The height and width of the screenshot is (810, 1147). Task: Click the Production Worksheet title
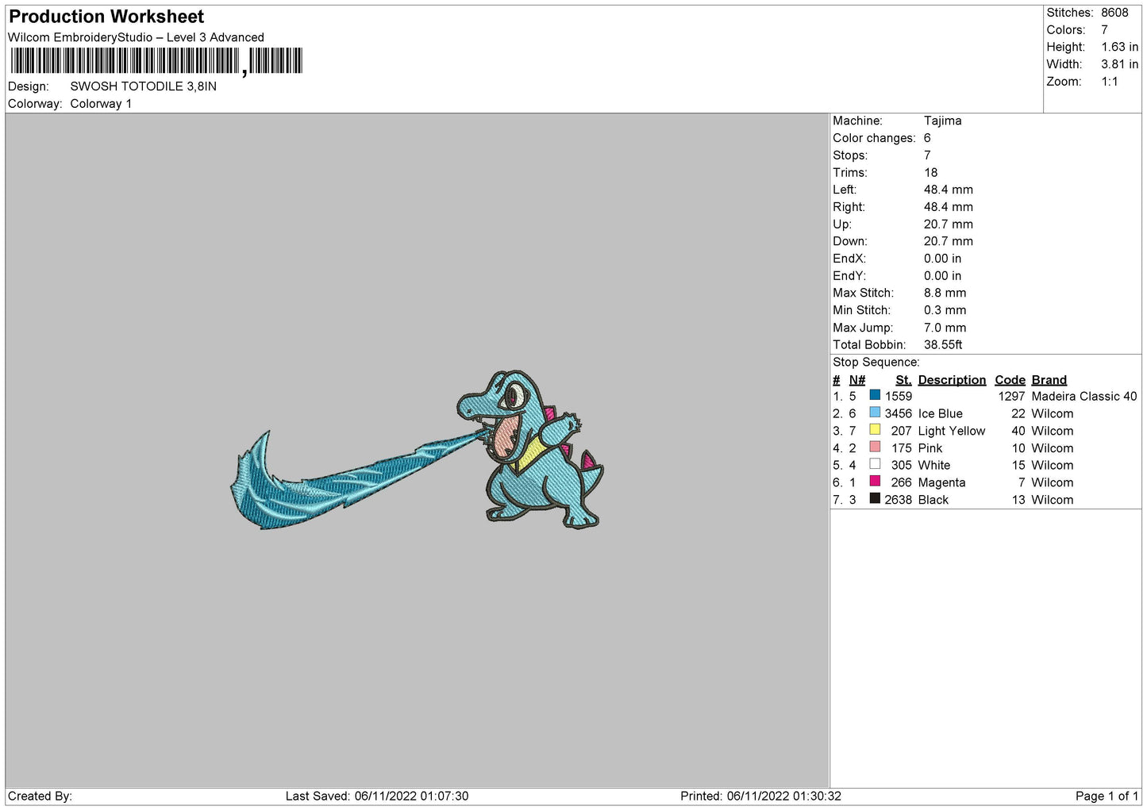pos(106,17)
